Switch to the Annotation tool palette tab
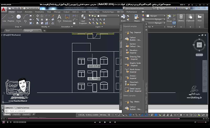210x128 pixels. coord(121,44)
